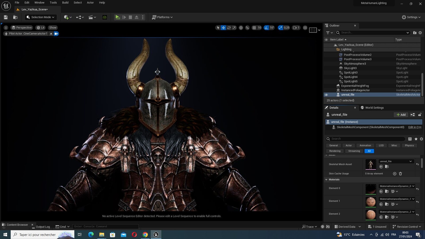Screen dimensions: 425x239
Task: Browse to unreal_file in Content Browser
Action: coord(387,167)
